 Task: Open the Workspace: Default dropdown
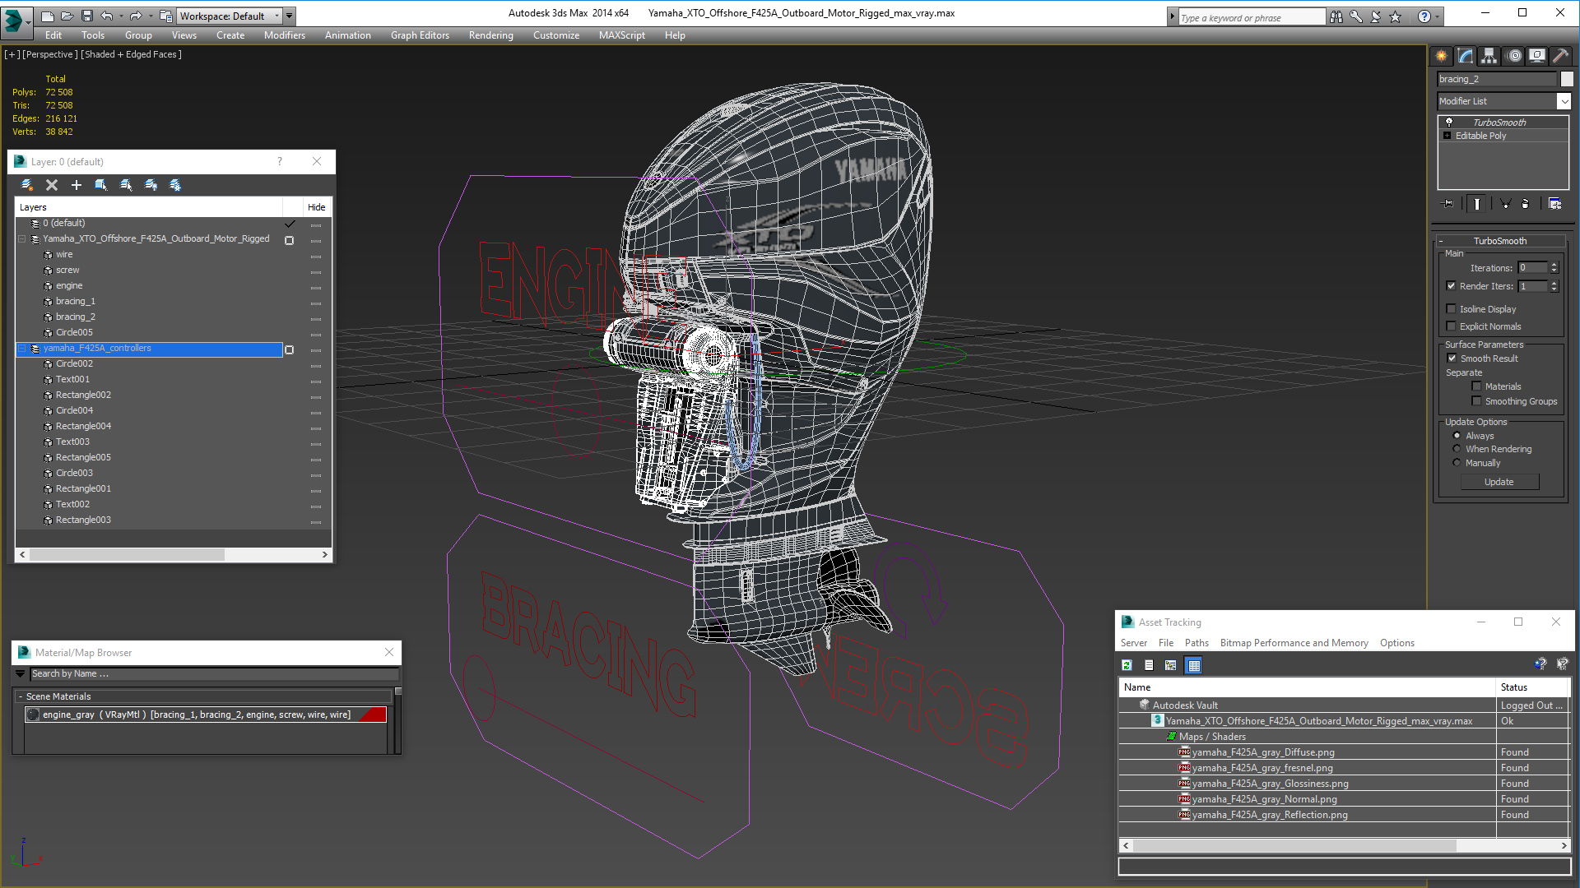[x=230, y=16]
